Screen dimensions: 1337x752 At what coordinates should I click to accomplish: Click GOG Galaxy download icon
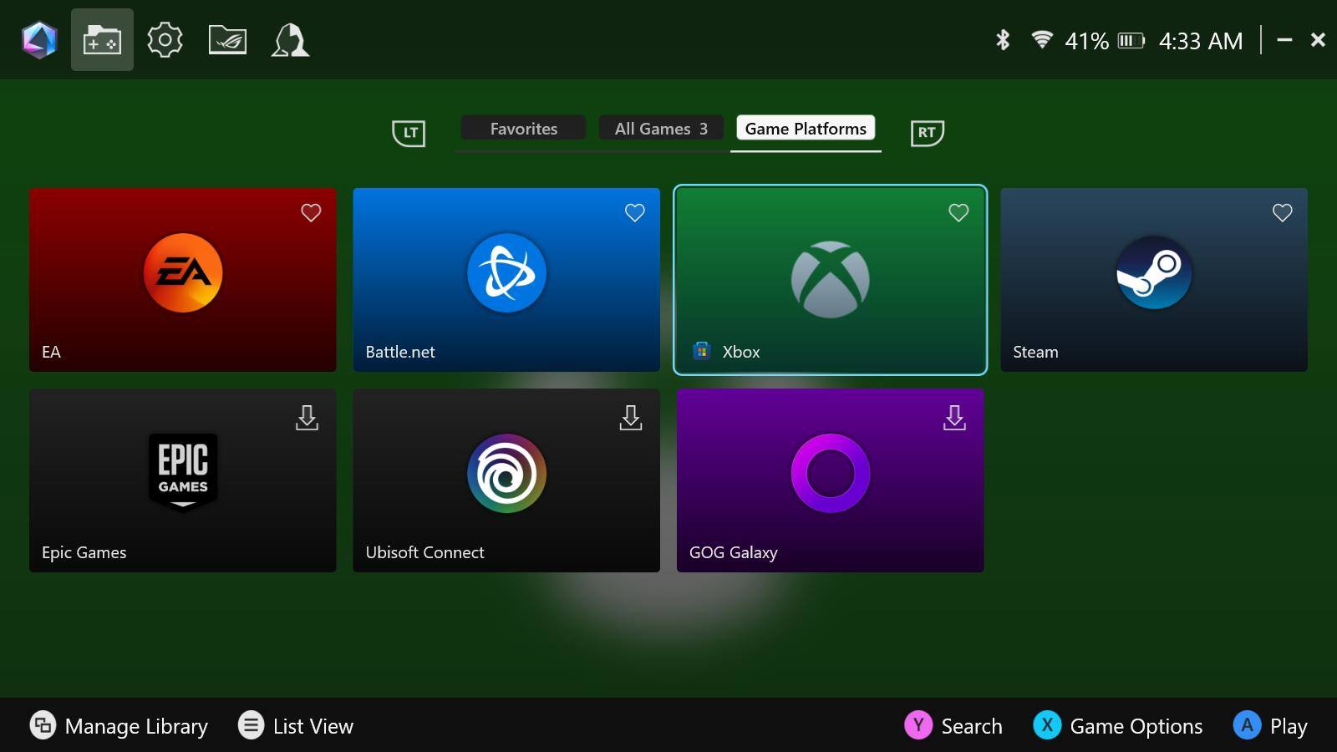pos(954,418)
